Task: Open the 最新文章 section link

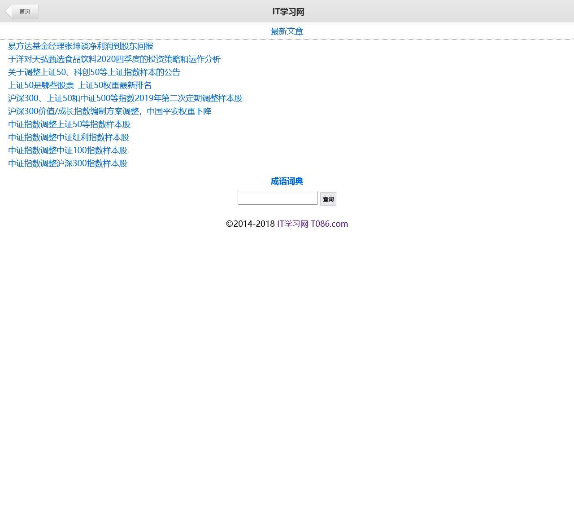Action: click(x=287, y=31)
